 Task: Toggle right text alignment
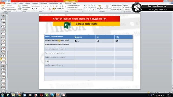pyautogui.click(x=58, y=9)
